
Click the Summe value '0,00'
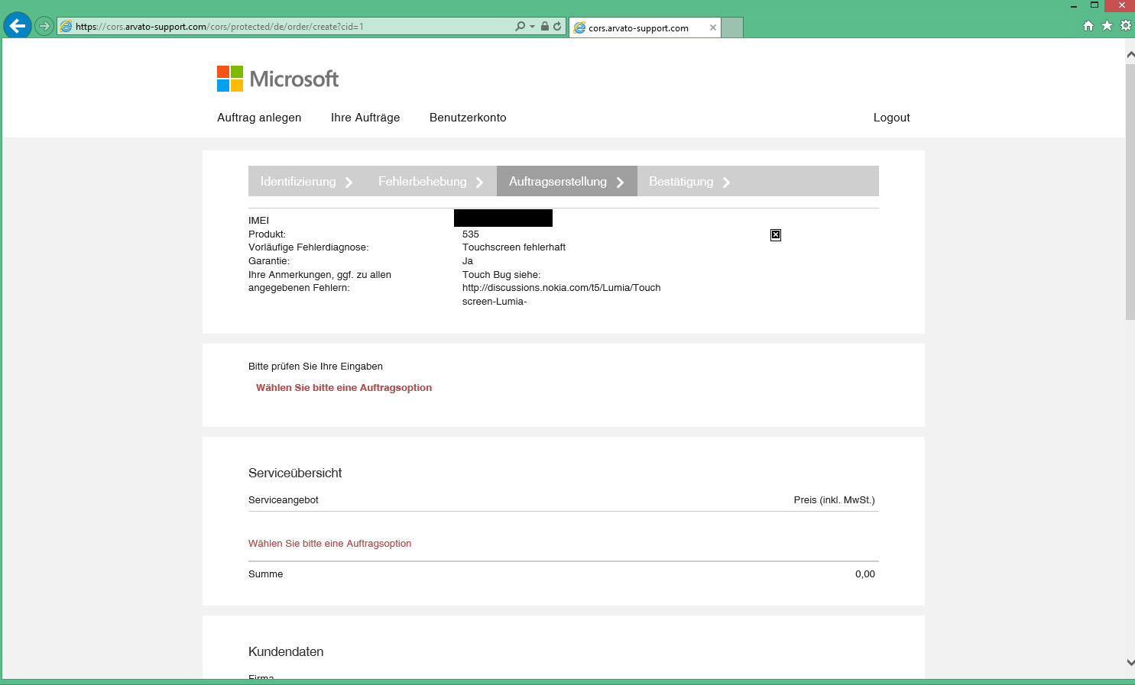point(865,574)
